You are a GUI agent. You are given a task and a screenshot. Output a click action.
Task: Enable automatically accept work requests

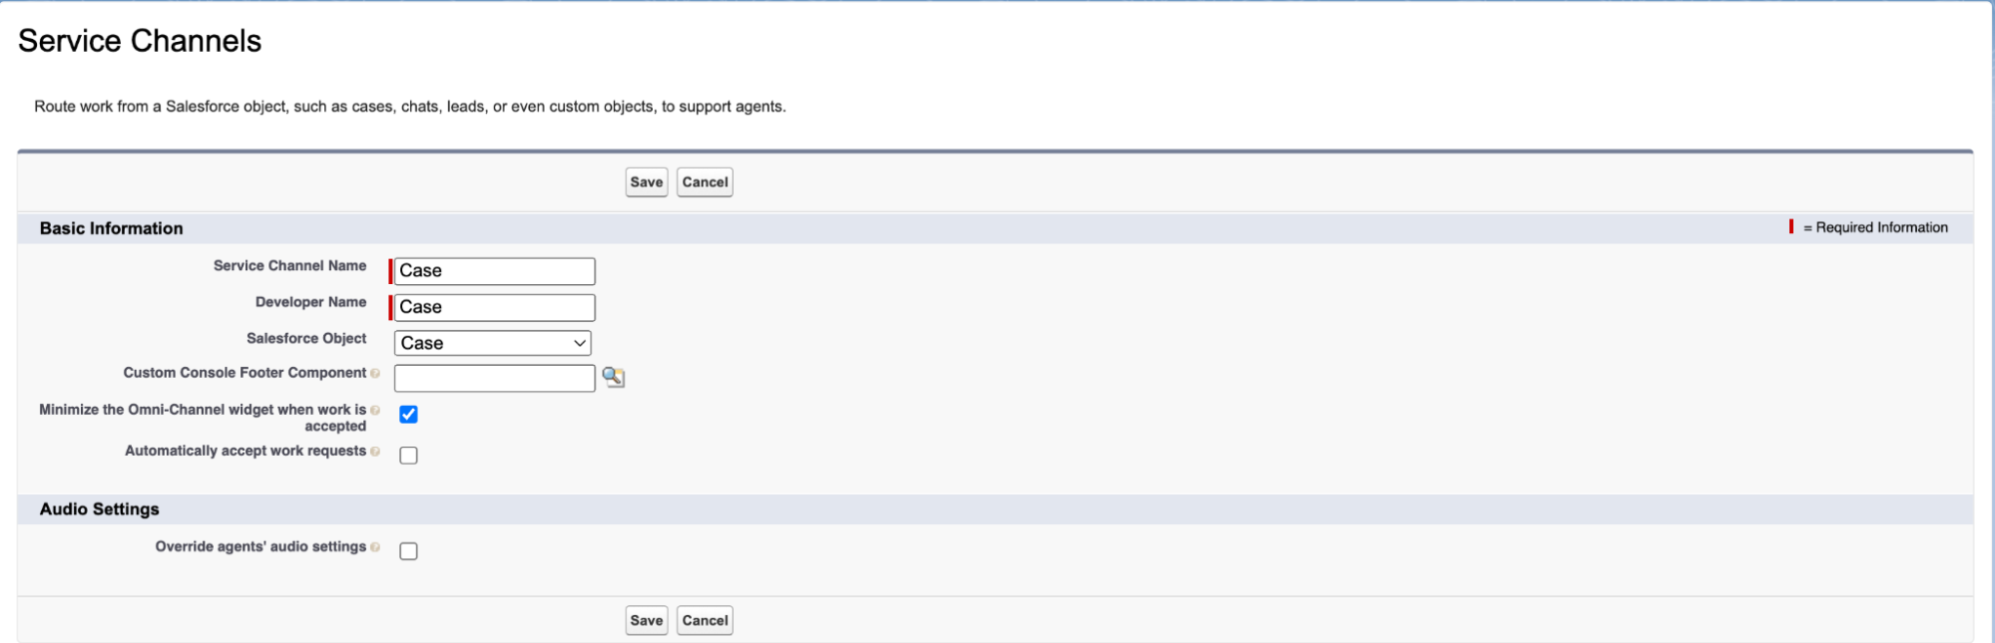[x=408, y=455]
